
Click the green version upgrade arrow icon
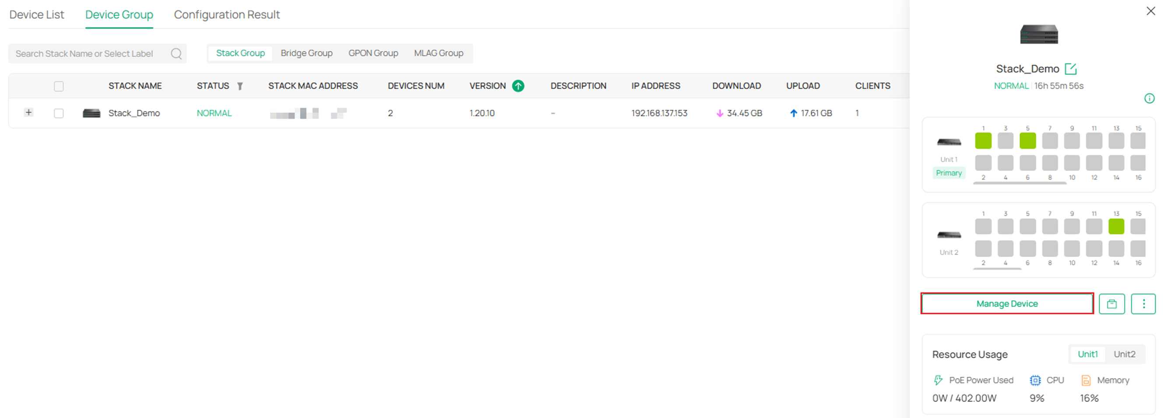(518, 86)
